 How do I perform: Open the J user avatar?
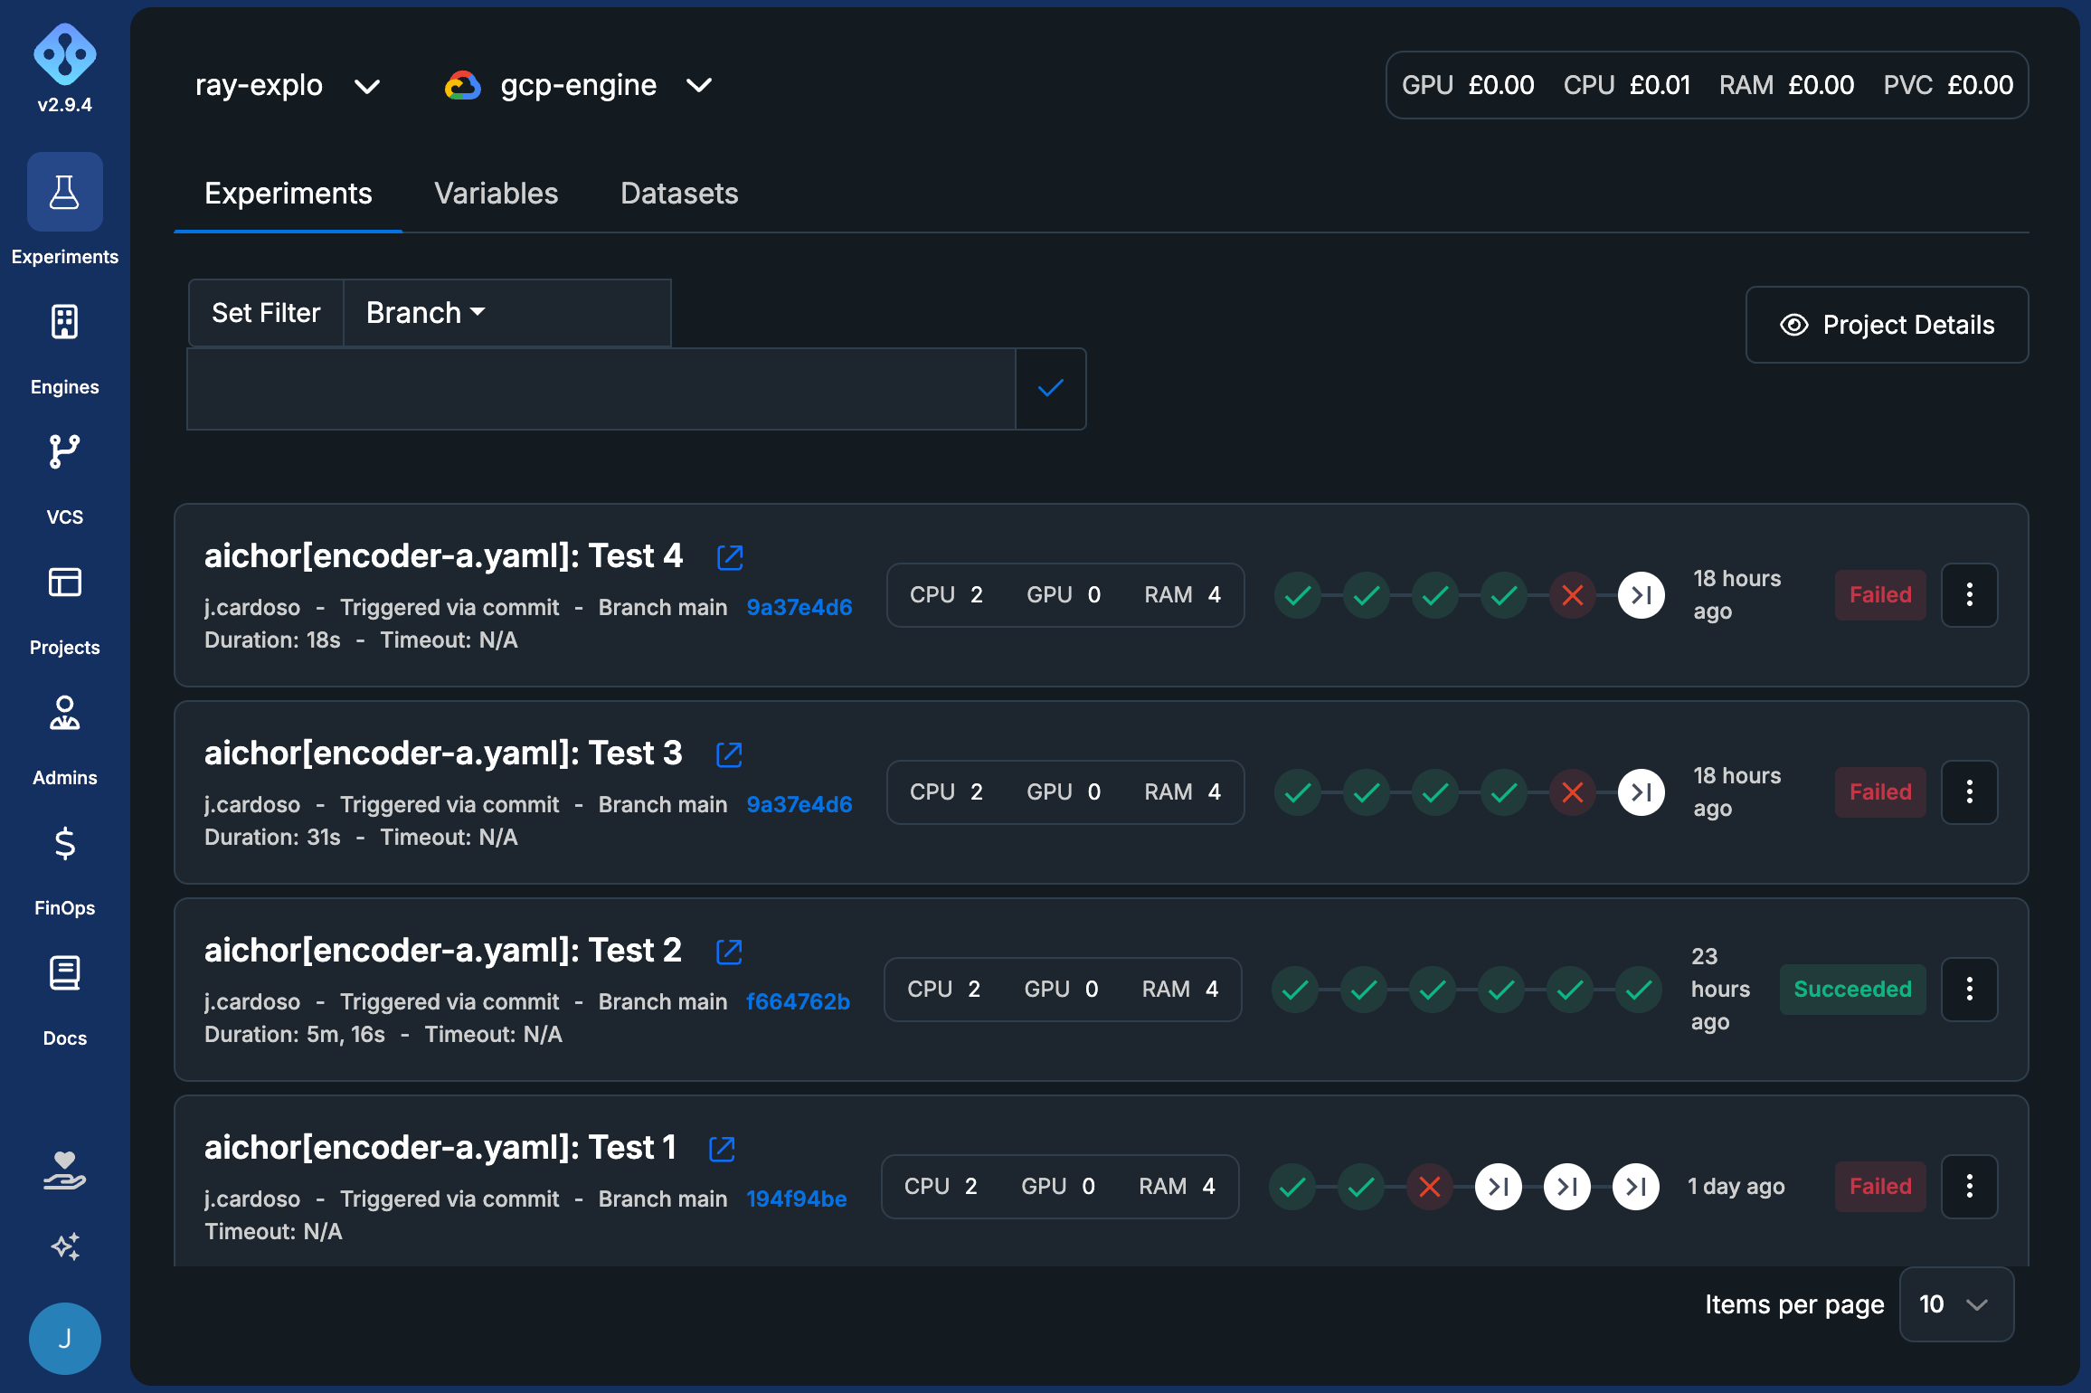64,1339
